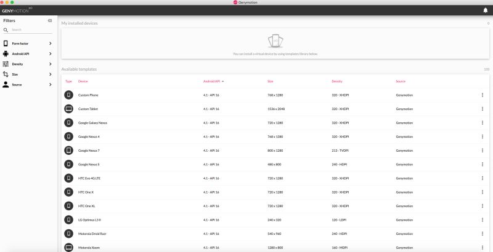Screen dimensions: 493x252
Task: Select the Motorola Xoom device name
Action: [89, 247]
